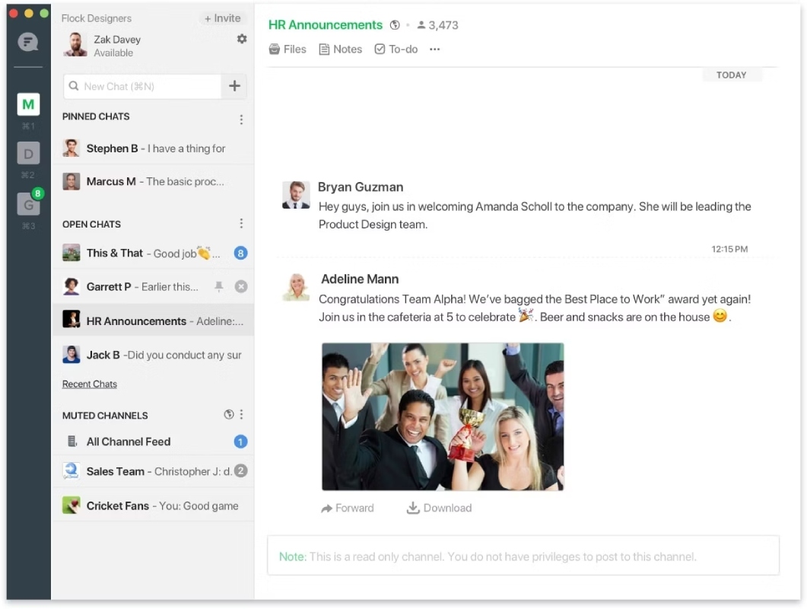This screenshot has height=609, width=807.
Task: Open the Files tab in channel header
Action: [x=288, y=49]
